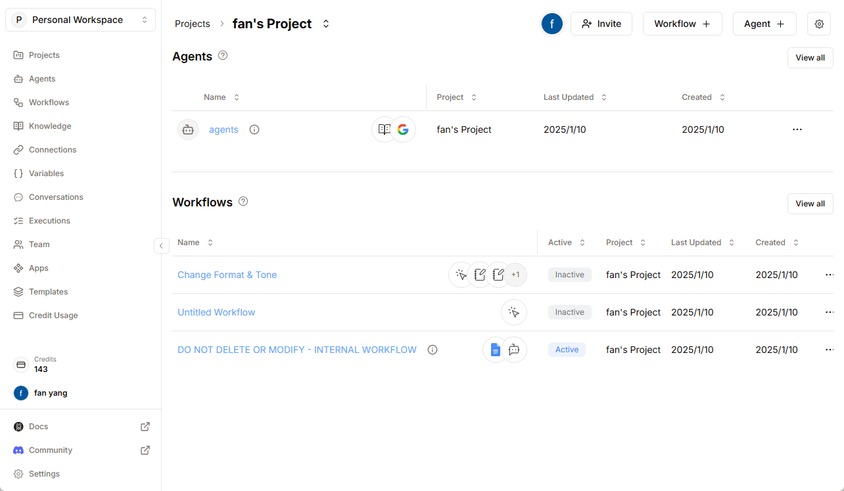Click the Google Docs icon in INTERNAL WORKFLOW row
The image size is (844, 491).
click(496, 350)
